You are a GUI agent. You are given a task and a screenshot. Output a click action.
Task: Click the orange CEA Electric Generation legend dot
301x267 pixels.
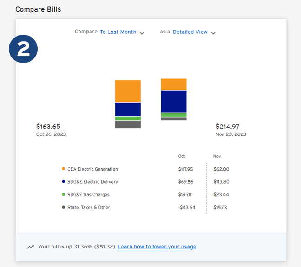coord(63,169)
